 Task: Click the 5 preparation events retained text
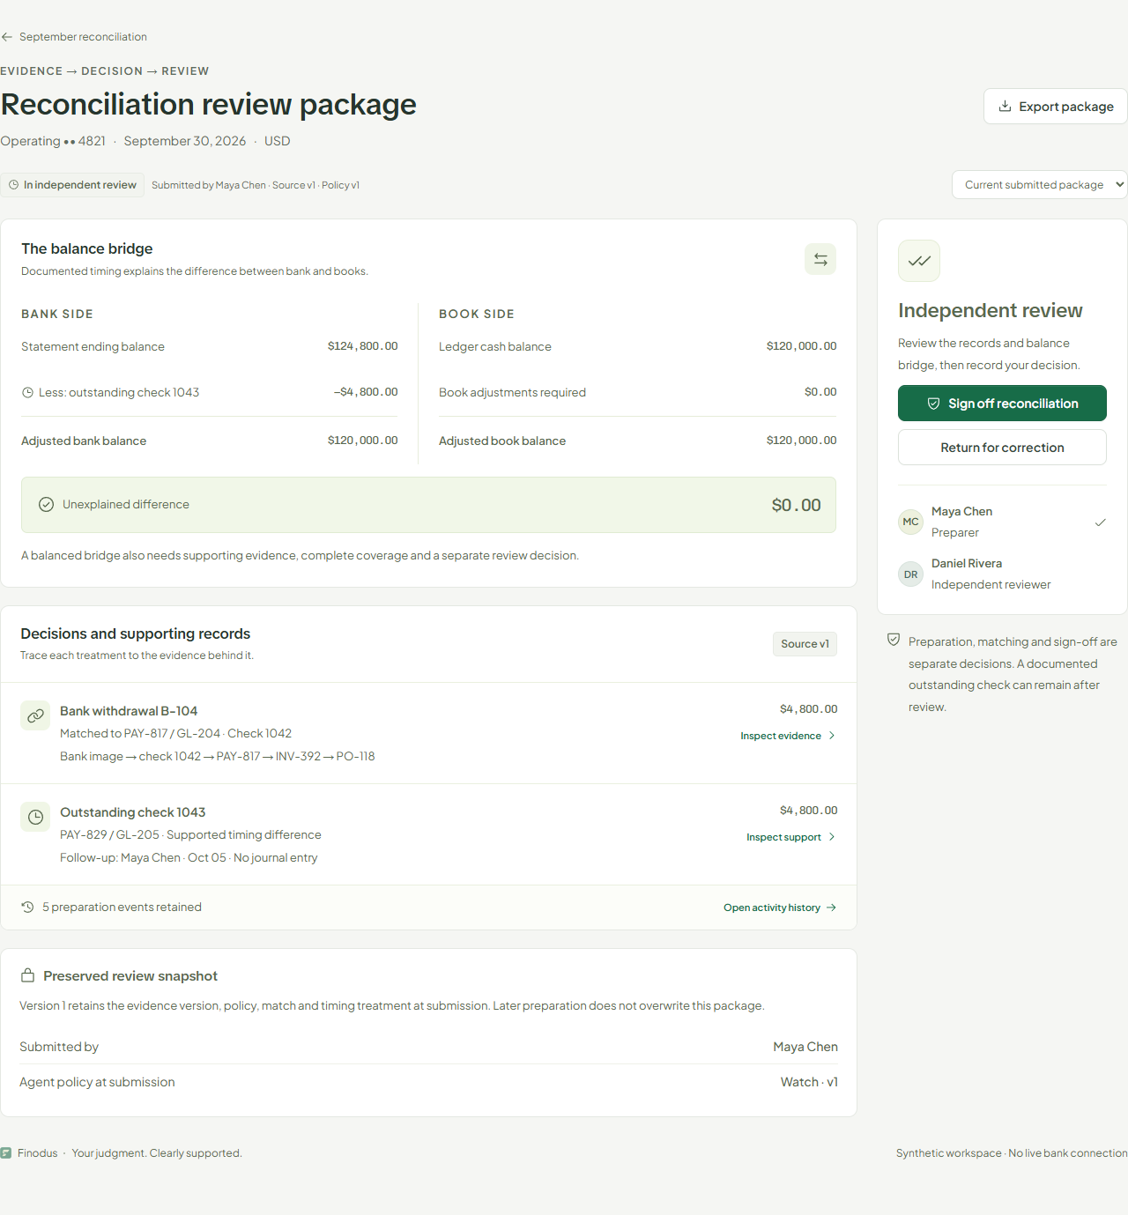[x=122, y=908]
